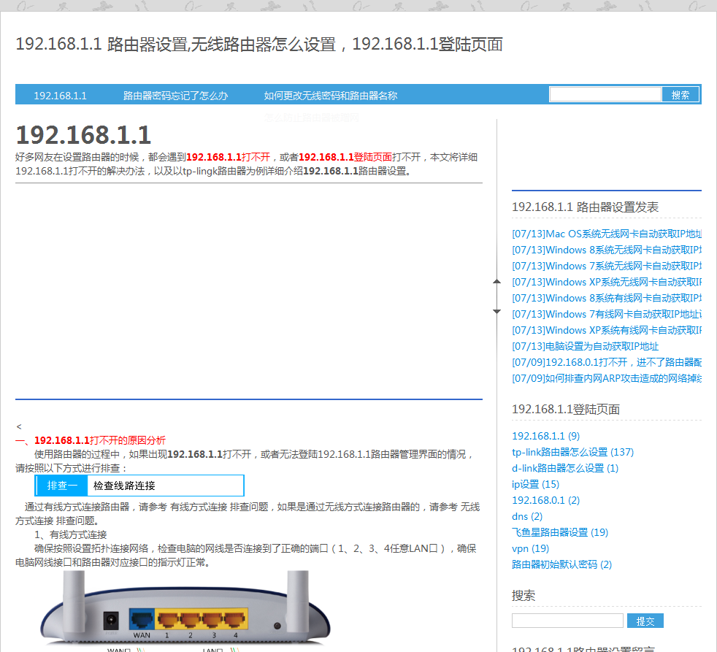Viewport: 717px width, 652px height.
Task: Click the down arrow on the sidebar divider
Action: point(497,311)
